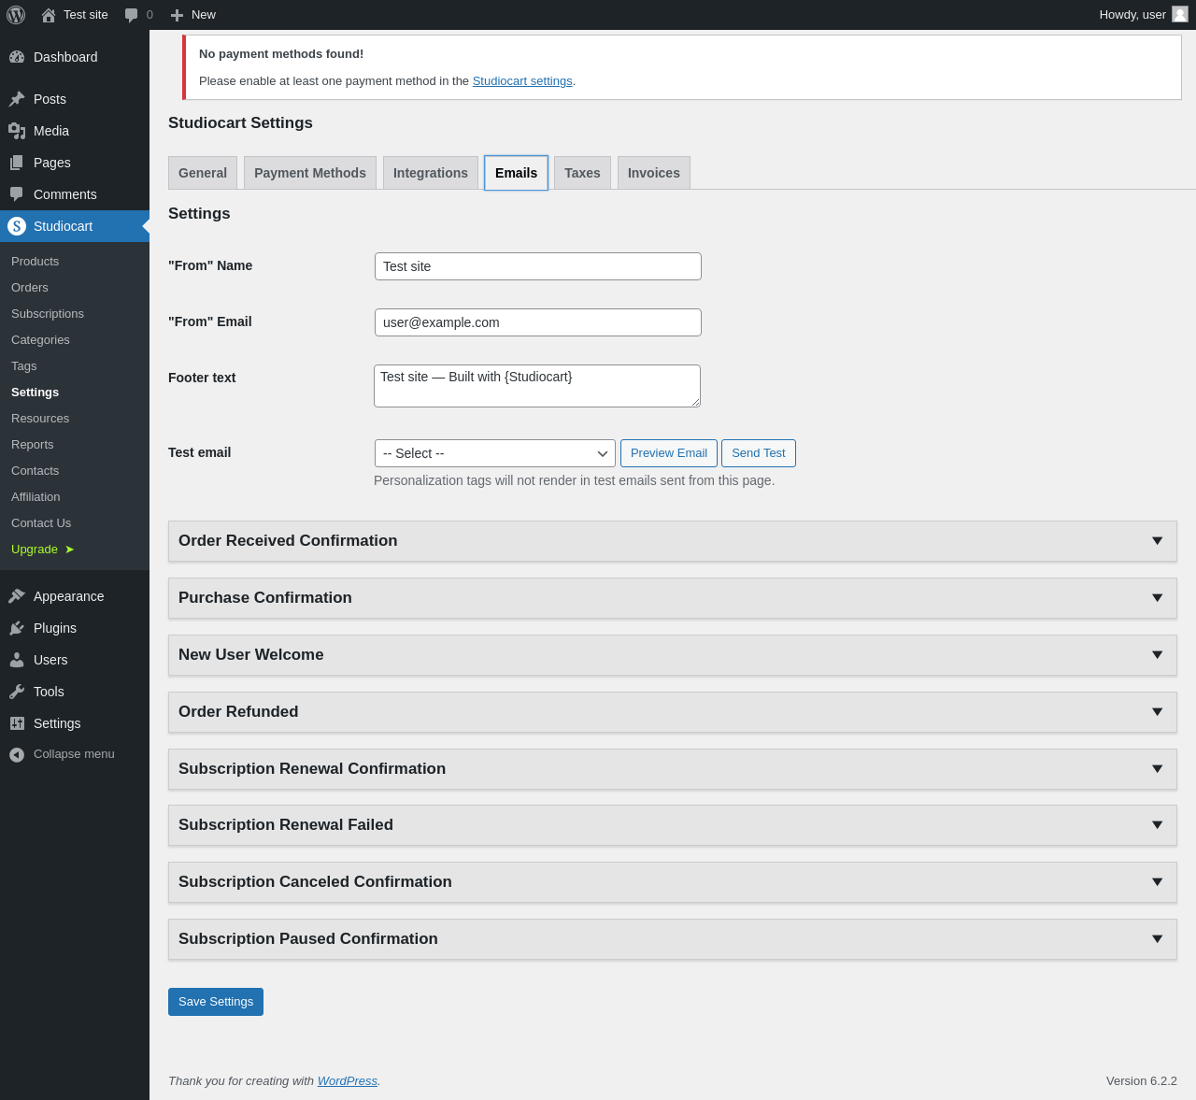The height and width of the screenshot is (1100, 1196).
Task: Click the Appearance paintbrush icon
Action: [x=17, y=596]
